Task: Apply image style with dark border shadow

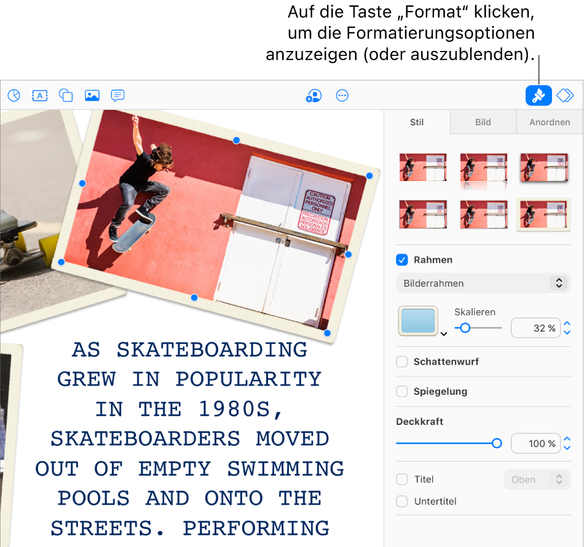Action: tap(544, 168)
